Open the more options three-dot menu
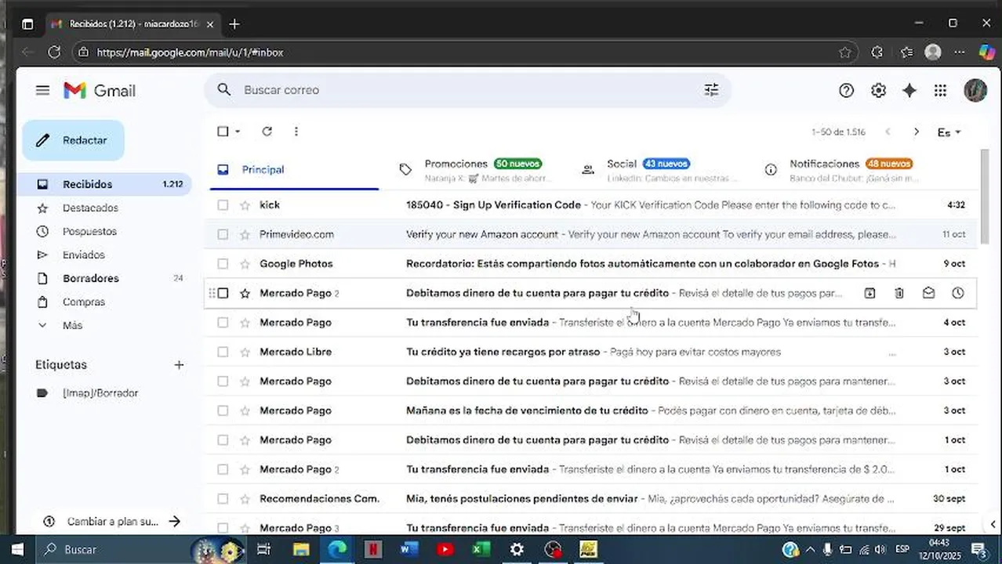 (x=296, y=132)
